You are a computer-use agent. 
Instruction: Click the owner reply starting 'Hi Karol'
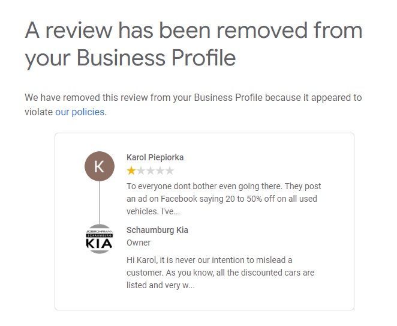pyautogui.click(x=209, y=260)
